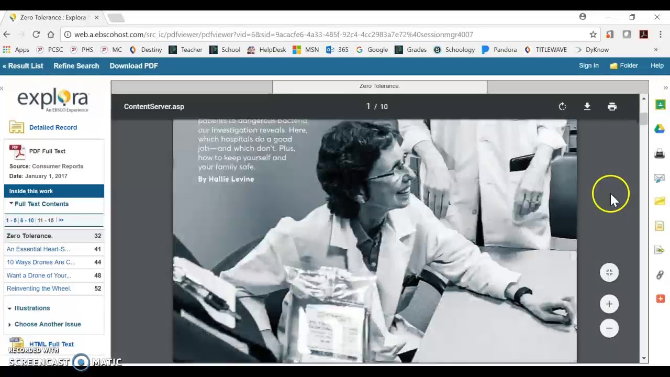Open the Refine Search link
The height and width of the screenshot is (377, 670).
76,66
